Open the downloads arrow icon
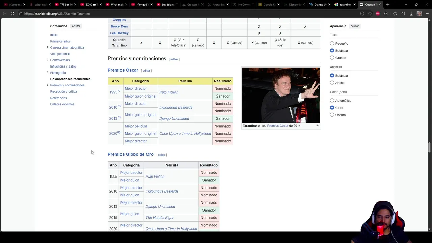The height and width of the screenshot is (243, 432). [411, 13]
